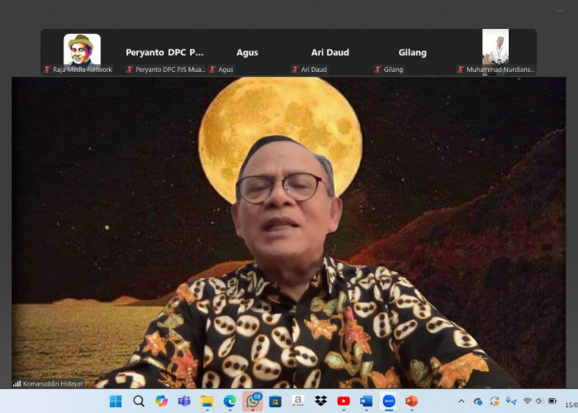Launch Copilot from the taskbar
Viewport: 578px width, 413px height.
tap(161, 401)
